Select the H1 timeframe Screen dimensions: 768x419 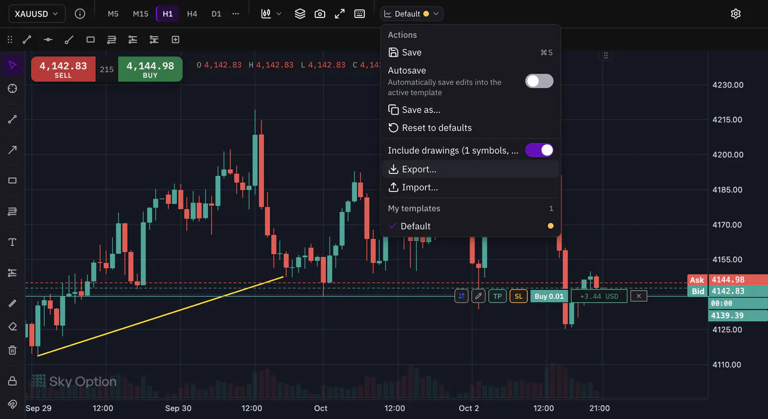[x=167, y=14]
